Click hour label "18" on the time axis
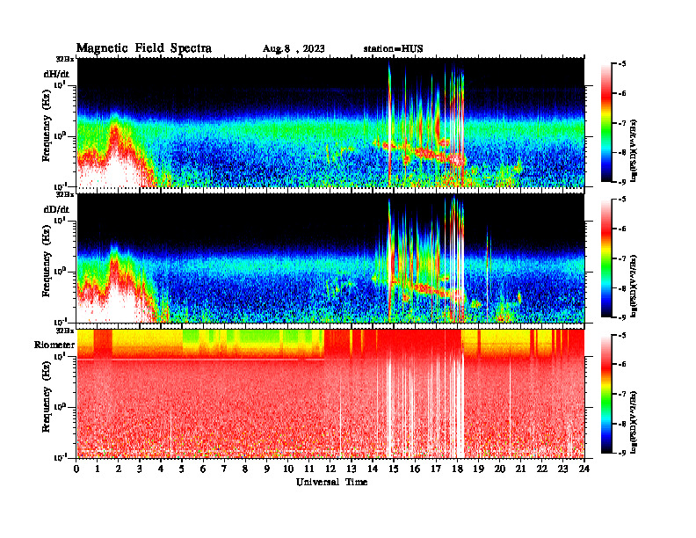The image size is (696, 538). coord(457,469)
